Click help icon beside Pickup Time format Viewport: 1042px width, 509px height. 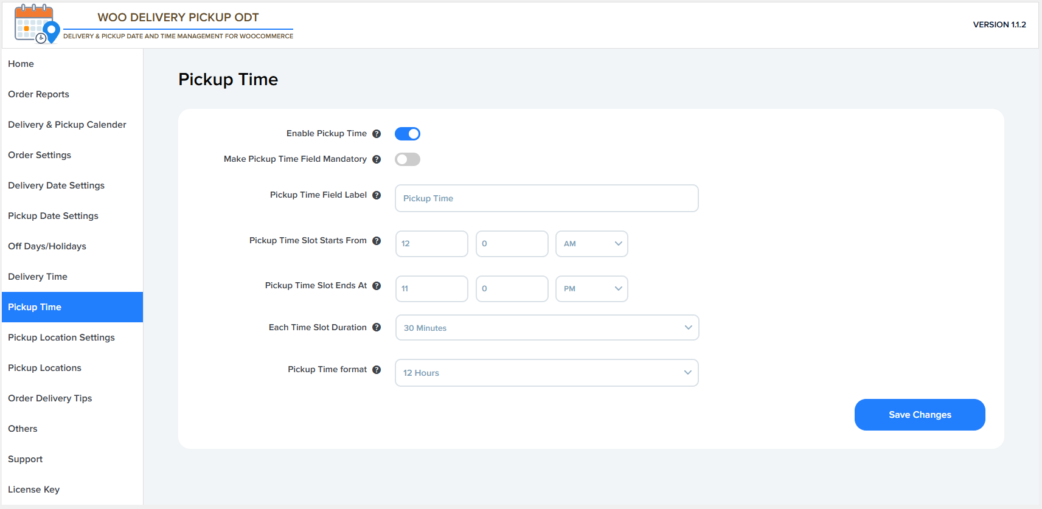[x=377, y=370]
